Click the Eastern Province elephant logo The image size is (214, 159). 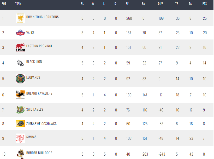(20, 47)
